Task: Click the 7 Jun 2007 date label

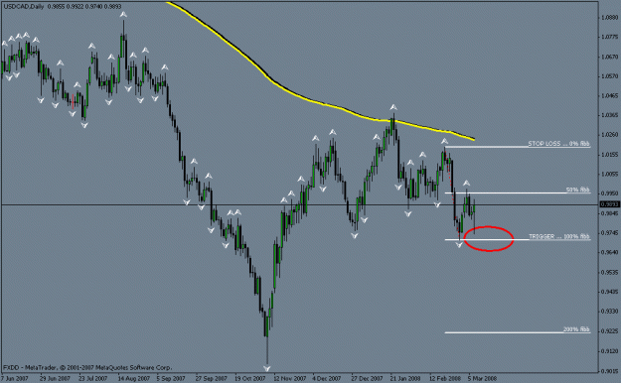Action: pyautogui.click(x=16, y=379)
